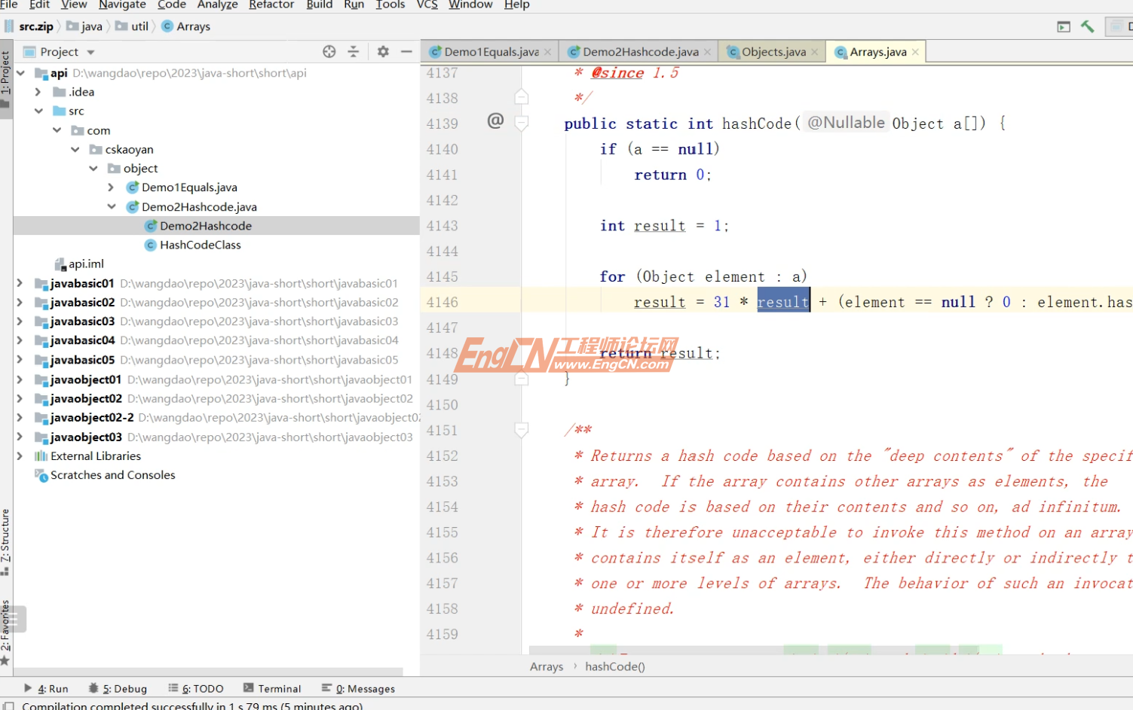Close the Demo2Hashcode.java tab

[707, 52]
